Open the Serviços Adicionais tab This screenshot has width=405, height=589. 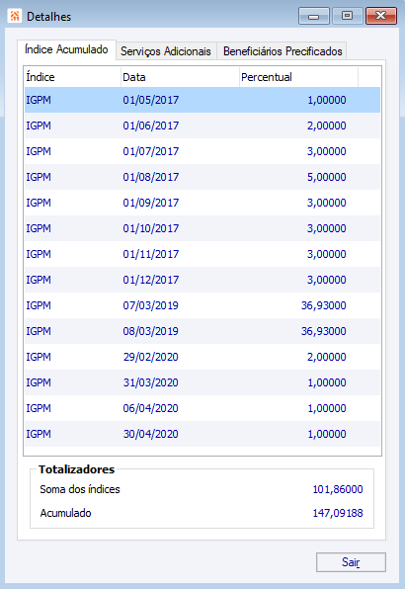(166, 51)
